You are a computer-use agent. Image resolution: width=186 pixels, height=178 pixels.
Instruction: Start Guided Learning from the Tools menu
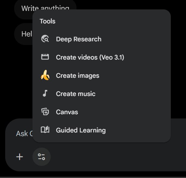(x=81, y=130)
